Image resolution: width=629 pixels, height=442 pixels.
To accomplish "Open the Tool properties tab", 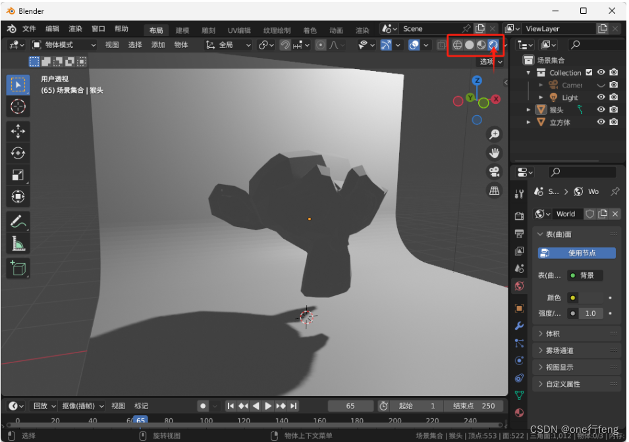I will coord(519,194).
